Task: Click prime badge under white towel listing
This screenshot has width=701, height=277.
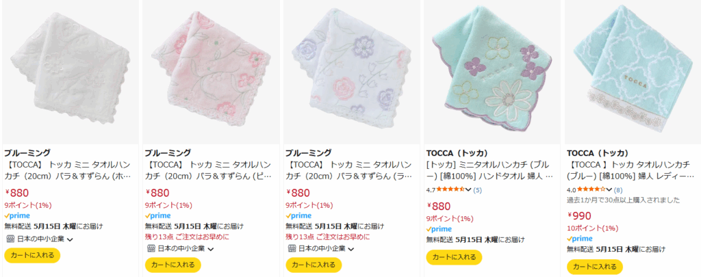Action: (17, 215)
